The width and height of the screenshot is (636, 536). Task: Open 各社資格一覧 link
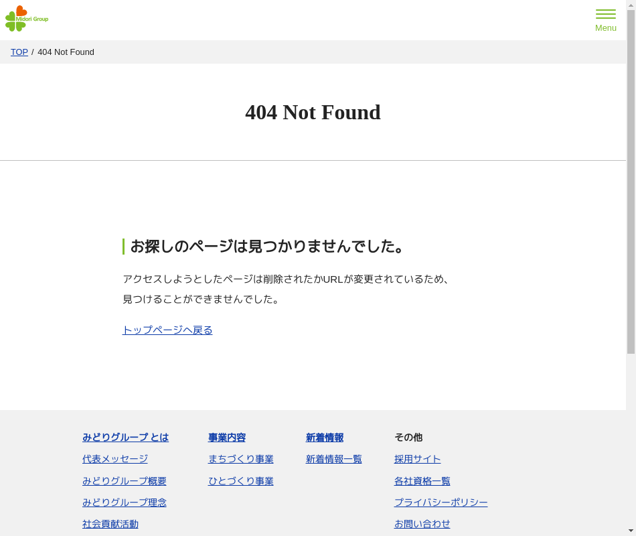[x=422, y=481]
